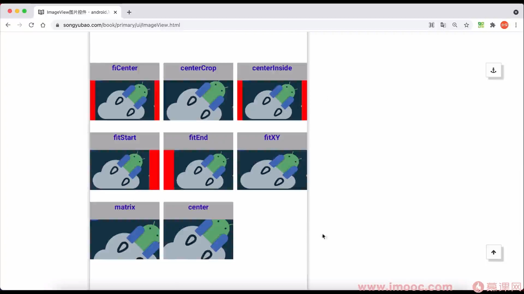This screenshot has height=294, width=524.
Task: Click the forward navigation arrow
Action: (x=20, y=25)
